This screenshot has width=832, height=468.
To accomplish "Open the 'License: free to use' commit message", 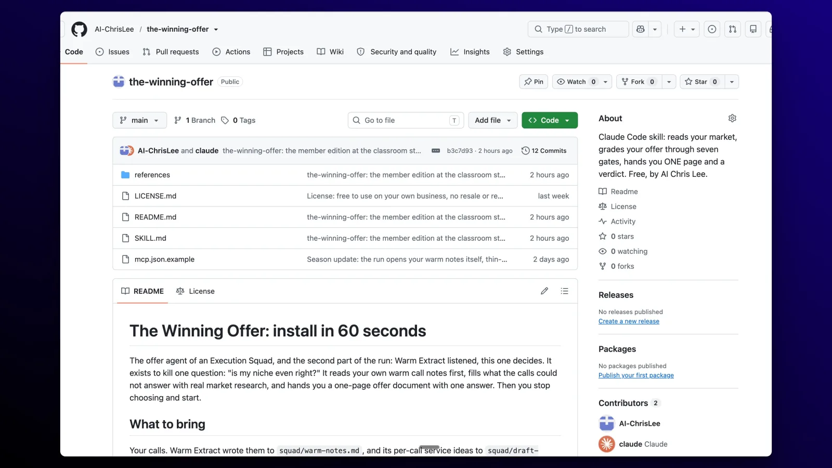I will tap(405, 196).
